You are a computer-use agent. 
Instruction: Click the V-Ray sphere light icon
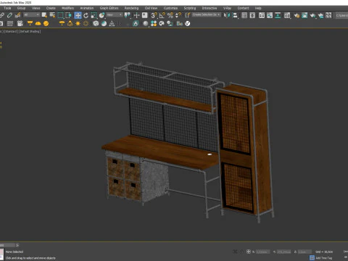[46, 23]
